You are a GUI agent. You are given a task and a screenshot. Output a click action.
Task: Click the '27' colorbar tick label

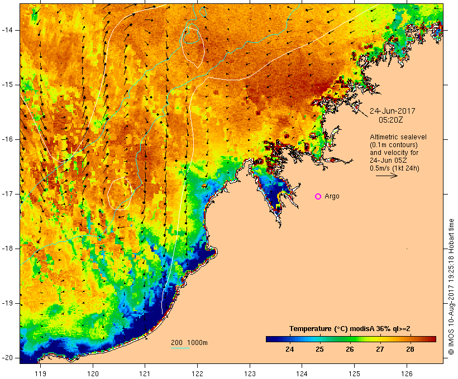click(x=380, y=349)
